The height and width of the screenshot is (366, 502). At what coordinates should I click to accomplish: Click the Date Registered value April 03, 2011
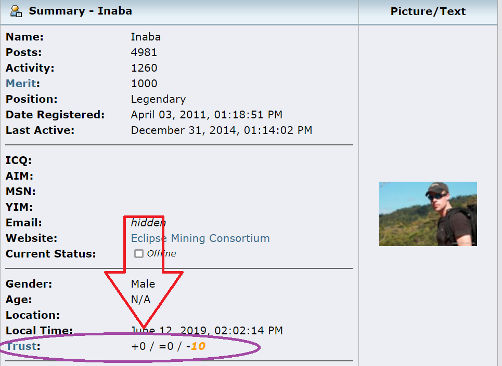point(207,115)
